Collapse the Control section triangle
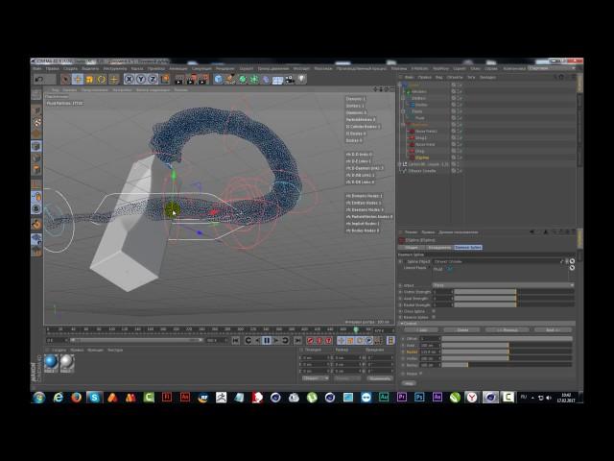Screen dimensions: 614x461 point(401,324)
